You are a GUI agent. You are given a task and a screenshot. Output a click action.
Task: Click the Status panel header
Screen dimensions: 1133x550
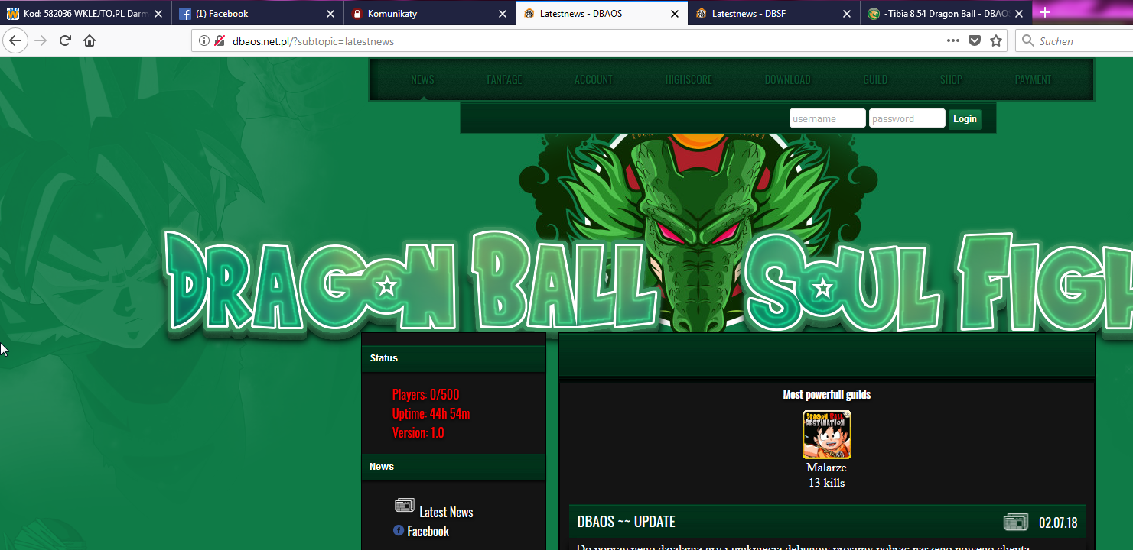pos(454,358)
